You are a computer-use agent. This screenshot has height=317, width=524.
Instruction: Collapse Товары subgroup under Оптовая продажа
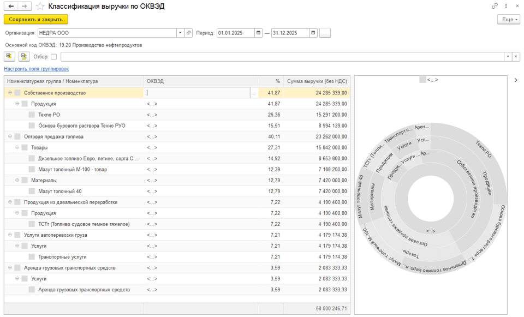pyautogui.click(x=17, y=147)
